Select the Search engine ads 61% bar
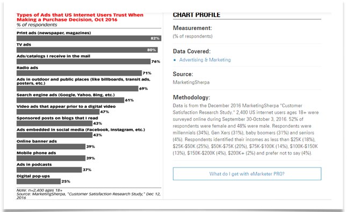 click(70, 100)
